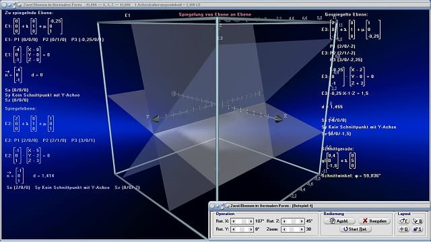
Task: Click the Schnittwinkel value text
Action: 351,175
